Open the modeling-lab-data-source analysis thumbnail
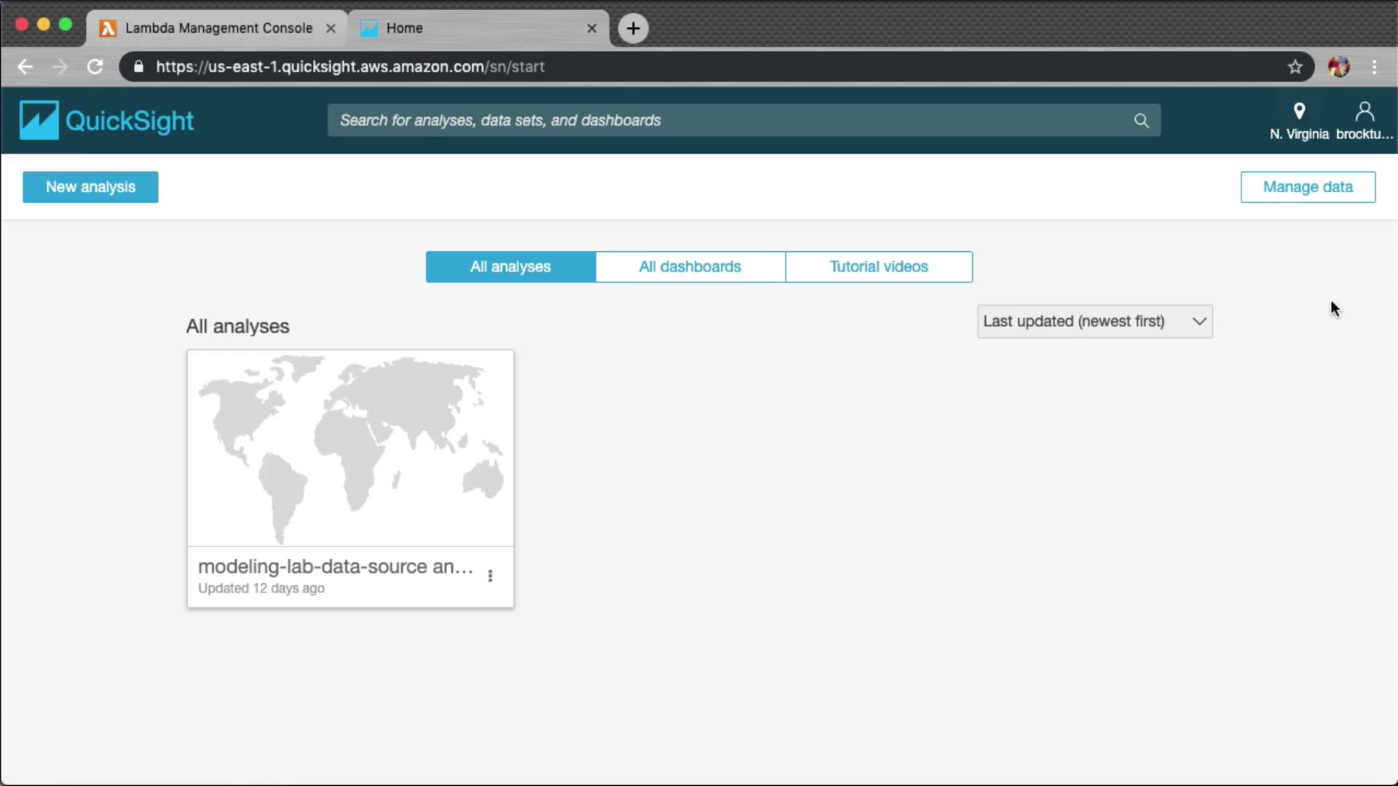The height and width of the screenshot is (786, 1398). point(349,448)
